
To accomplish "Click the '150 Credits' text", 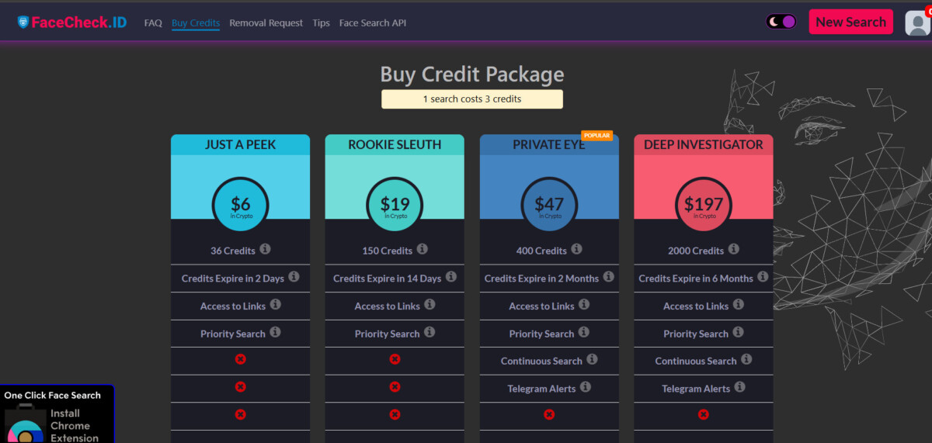I will pyautogui.click(x=388, y=251).
